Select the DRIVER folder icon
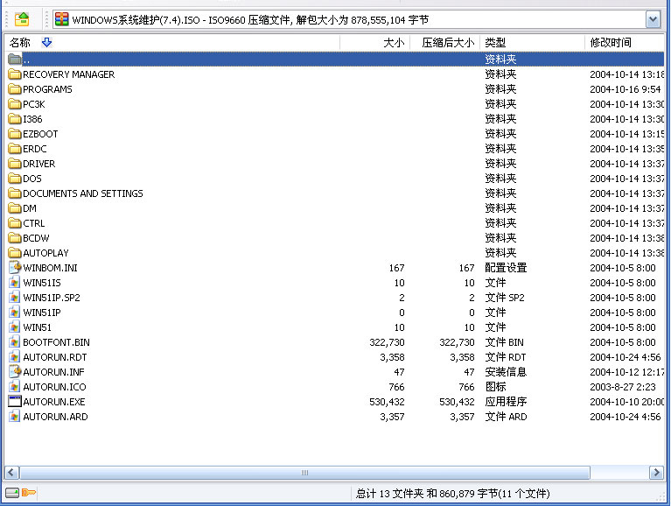Viewport: 671px width, 506px height. click(x=15, y=164)
